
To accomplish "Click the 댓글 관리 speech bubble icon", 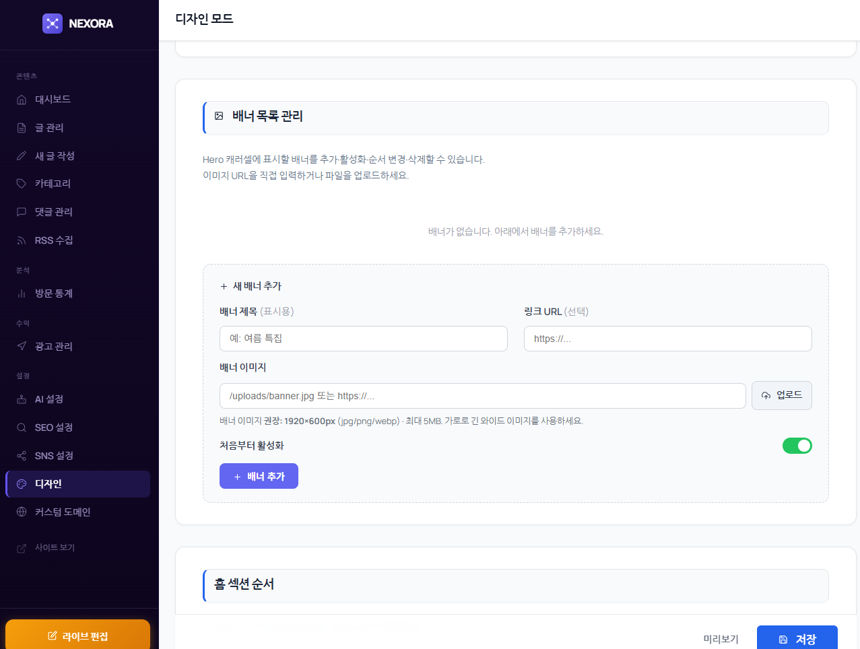I will coord(22,212).
